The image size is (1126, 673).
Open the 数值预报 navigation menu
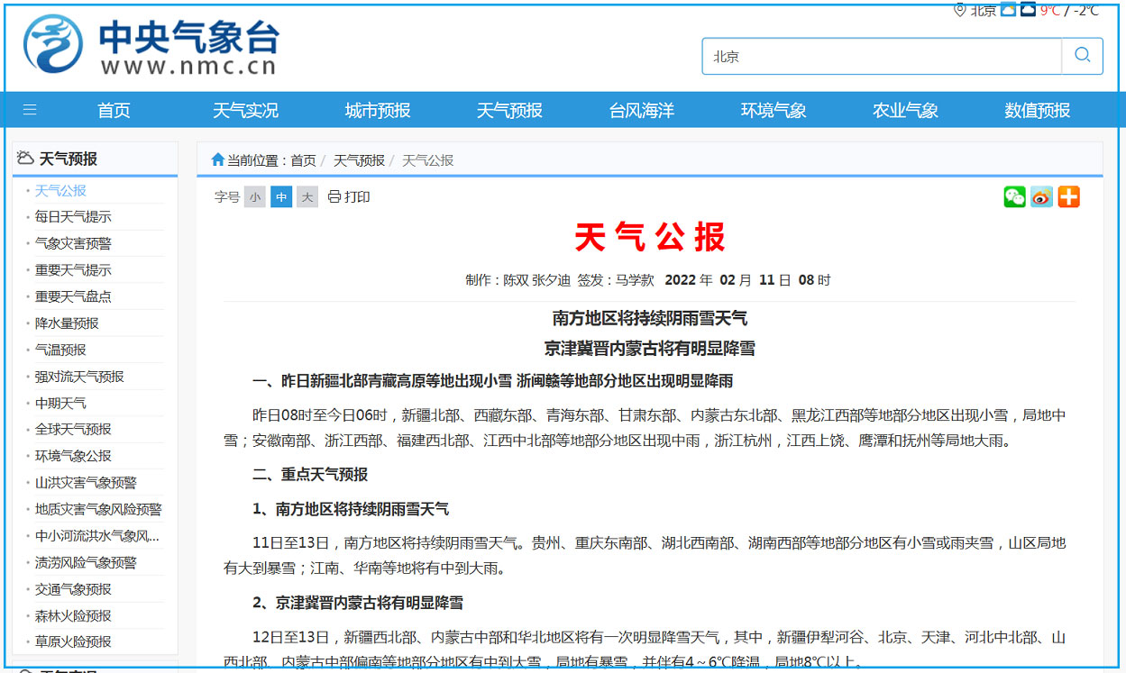pyautogui.click(x=1037, y=111)
